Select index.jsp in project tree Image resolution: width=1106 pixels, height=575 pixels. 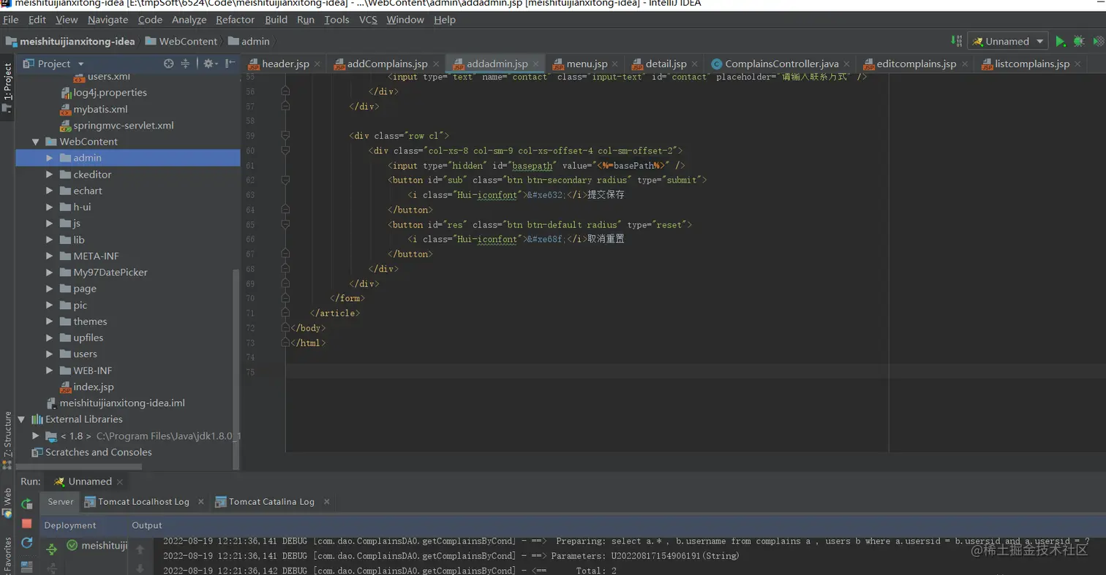(x=87, y=386)
